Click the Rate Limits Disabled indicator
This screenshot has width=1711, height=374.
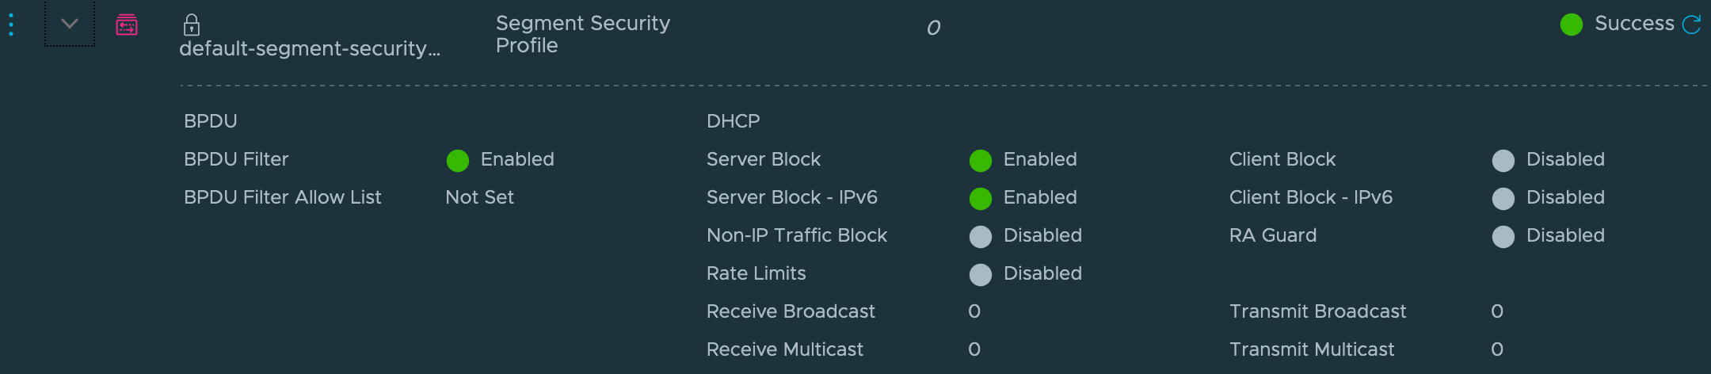click(x=981, y=275)
